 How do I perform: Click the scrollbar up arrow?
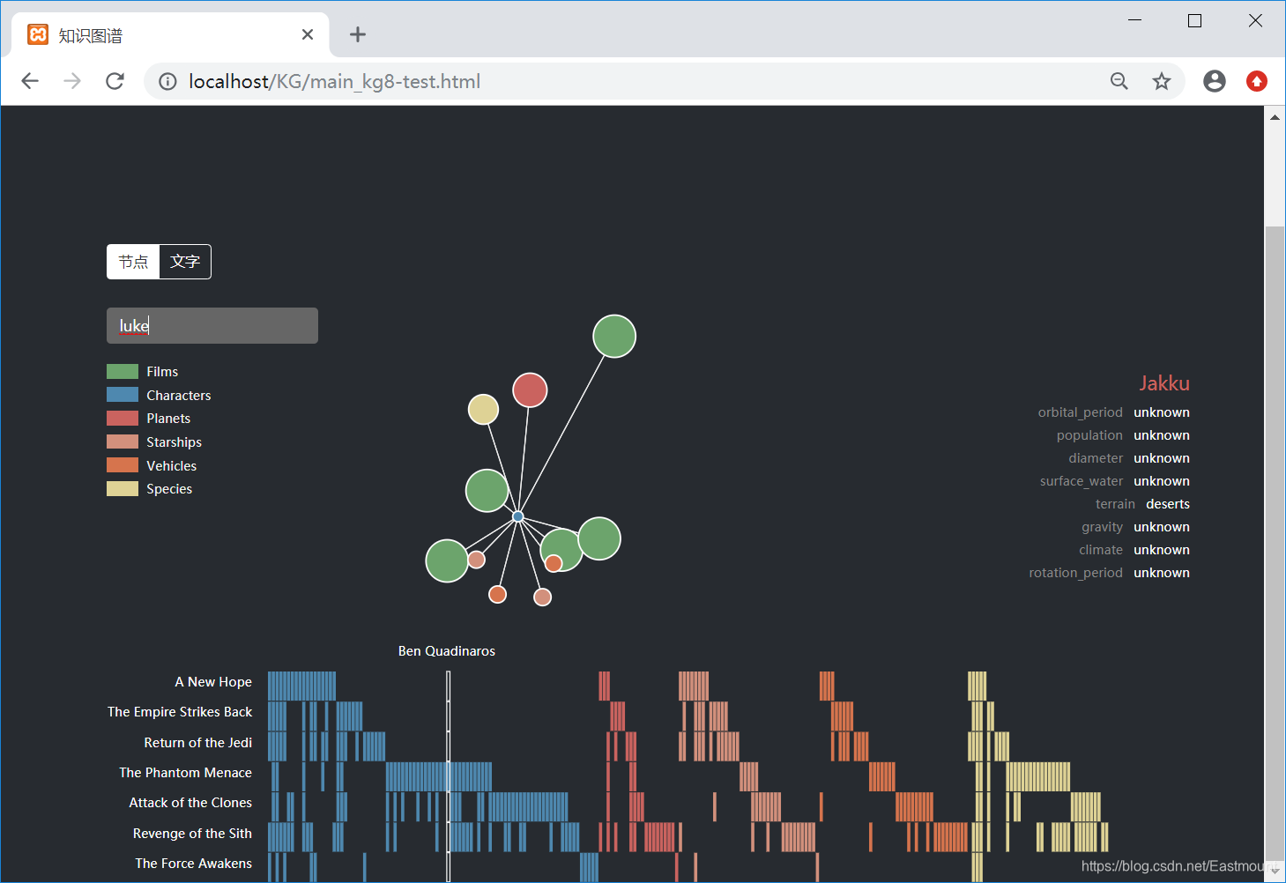click(1275, 116)
